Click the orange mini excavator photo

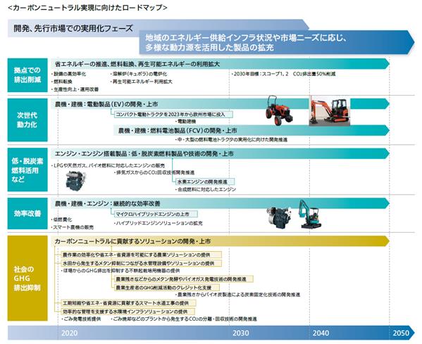pos(330,111)
